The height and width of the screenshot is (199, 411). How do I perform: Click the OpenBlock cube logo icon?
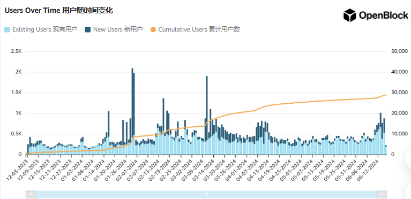(x=350, y=15)
